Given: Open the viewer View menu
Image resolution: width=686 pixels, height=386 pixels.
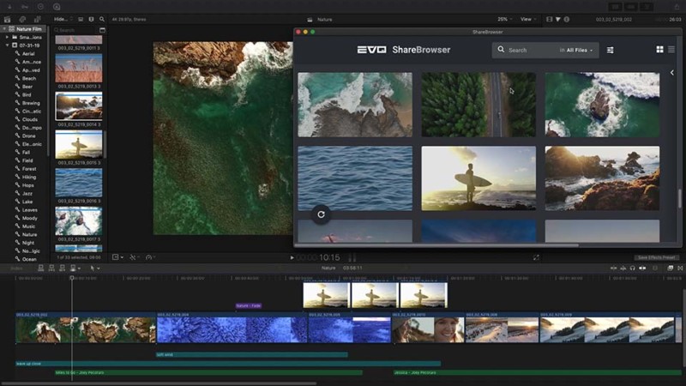Looking at the screenshot, I should click(528, 18).
